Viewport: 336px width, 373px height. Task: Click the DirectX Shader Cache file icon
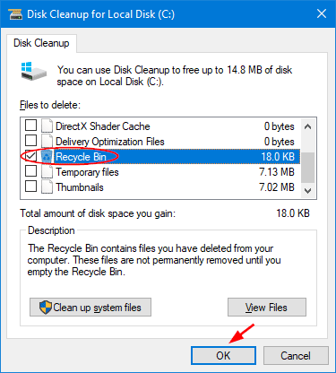(47, 126)
